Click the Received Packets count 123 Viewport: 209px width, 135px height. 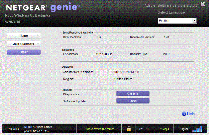(167, 37)
